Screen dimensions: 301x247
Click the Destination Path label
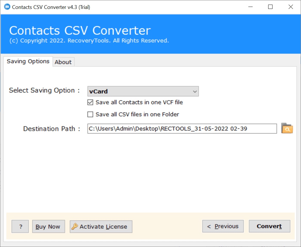coord(52,129)
